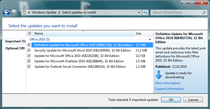The height and width of the screenshot is (109, 210).
Task: Sort by the Name column header
Action: [83, 33]
